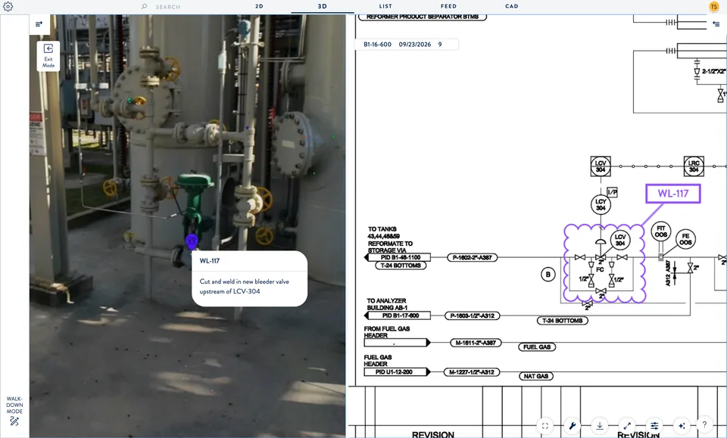Screen dimensions: 727x438
Task: Switch to the CAD tab
Action: point(512,7)
